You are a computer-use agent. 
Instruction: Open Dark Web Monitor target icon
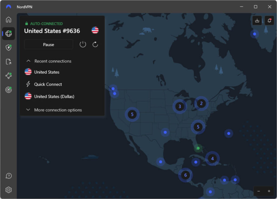tap(8, 90)
